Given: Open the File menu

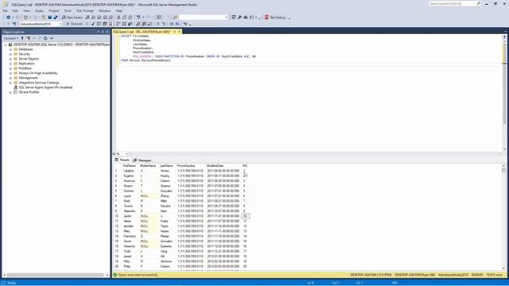Looking at the screenshot, I should (x=6, y=10).
